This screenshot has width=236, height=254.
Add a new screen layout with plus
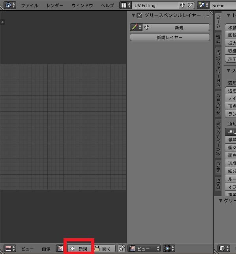point(183,6)
